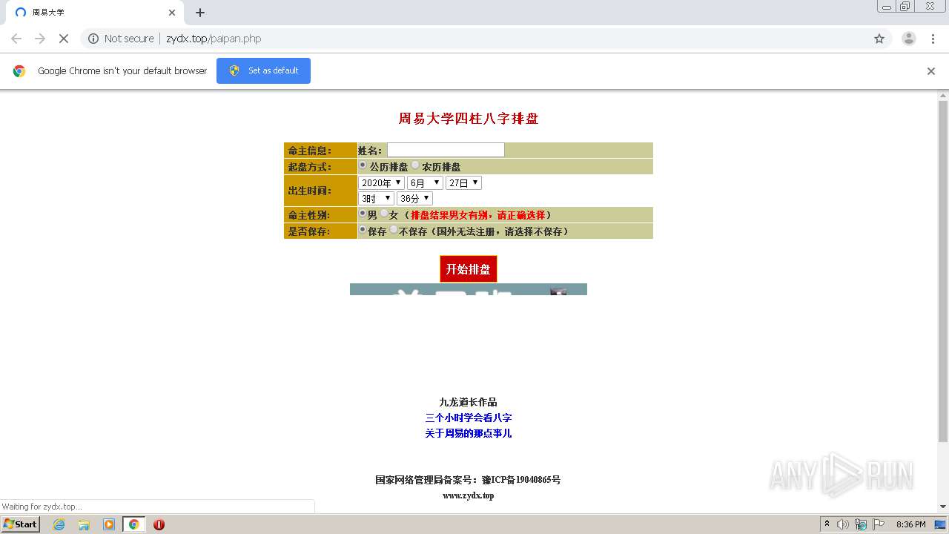Screen dimensions: 949x534
Task: Bookmark this page with star icon
Action: [x=879, y=39]
